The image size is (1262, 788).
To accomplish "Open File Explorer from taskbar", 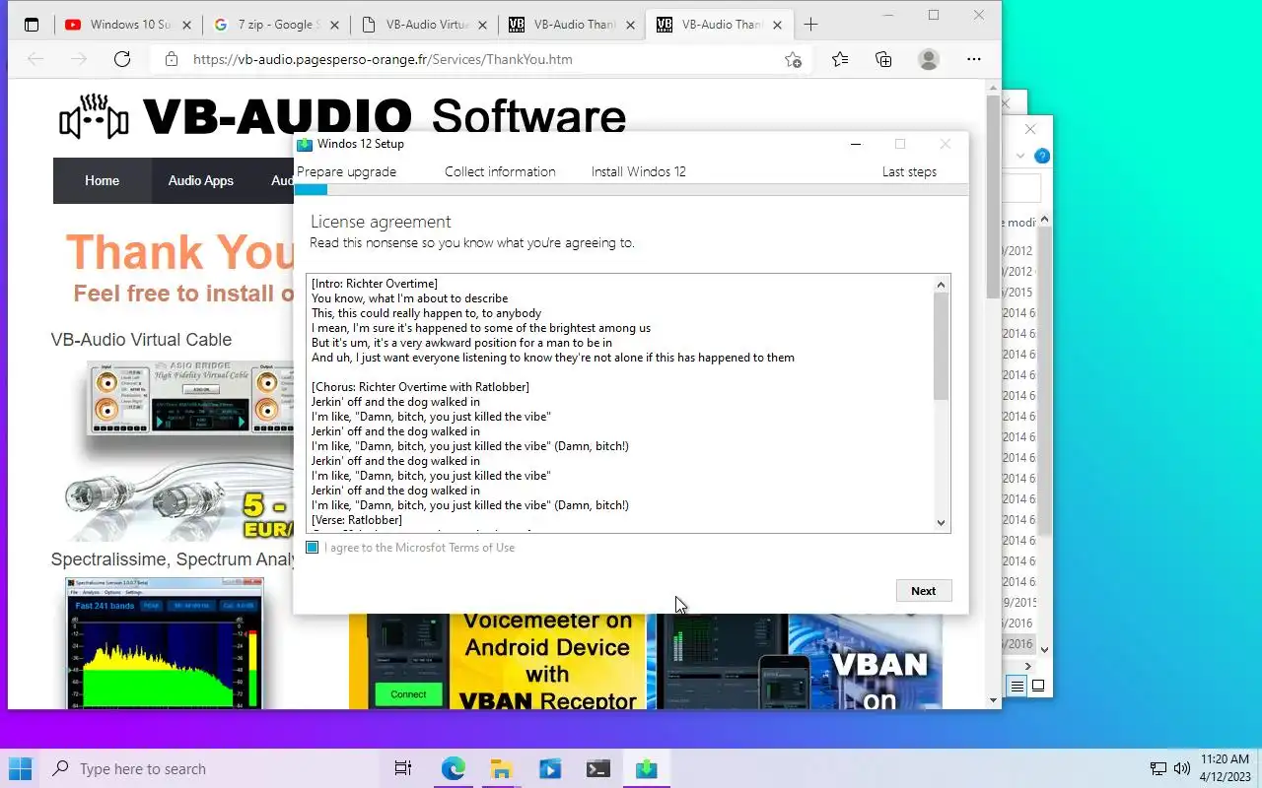I will click(x=501, y=768).
